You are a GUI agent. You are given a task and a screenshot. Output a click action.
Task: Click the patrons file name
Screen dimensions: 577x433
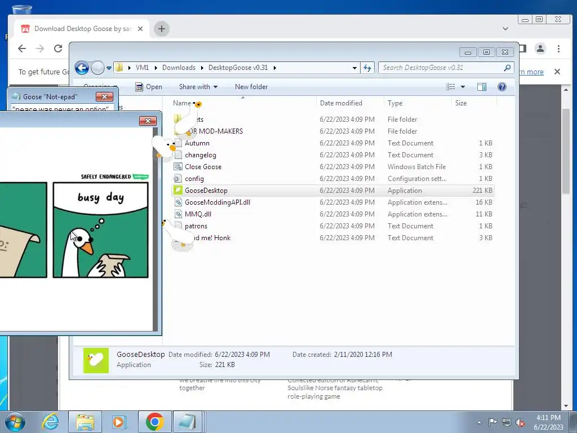[196, 226]
